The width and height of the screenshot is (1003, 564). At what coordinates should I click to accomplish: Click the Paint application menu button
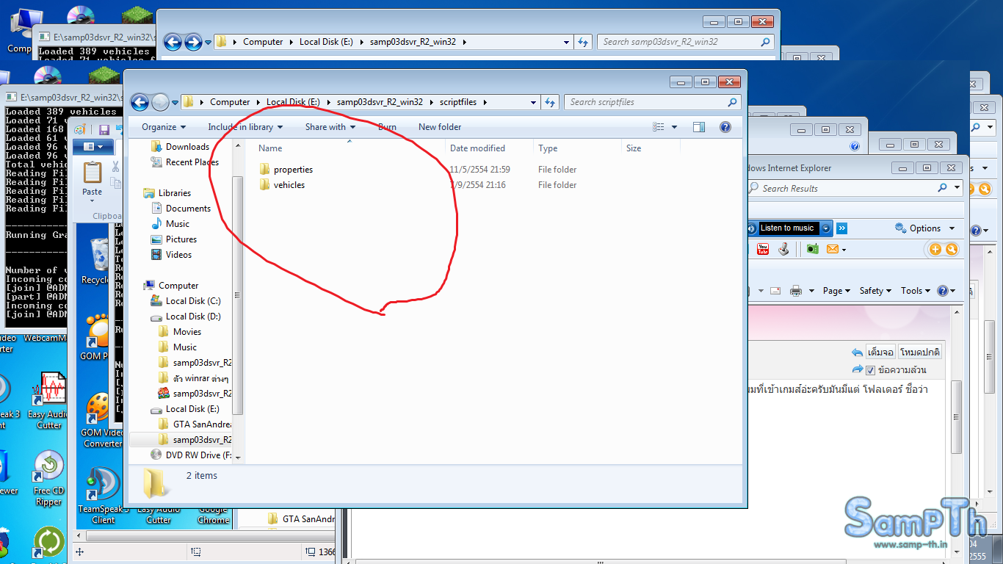pyautogui.click(x=93, y=147)
